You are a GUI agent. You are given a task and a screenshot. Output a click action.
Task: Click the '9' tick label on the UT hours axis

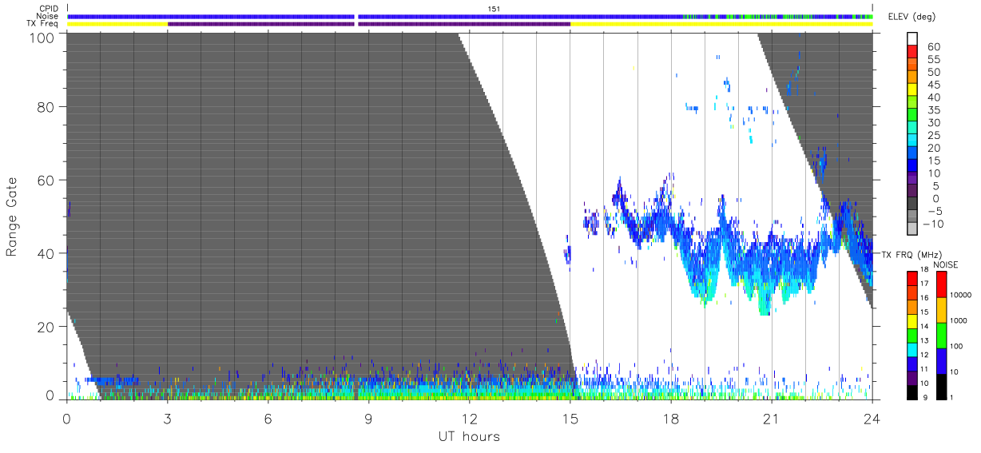coord(368,417)
